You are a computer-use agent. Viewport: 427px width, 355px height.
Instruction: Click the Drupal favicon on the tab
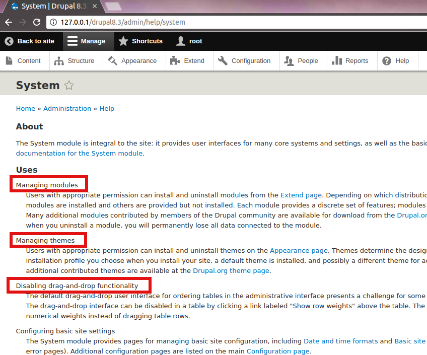(15, 6)
